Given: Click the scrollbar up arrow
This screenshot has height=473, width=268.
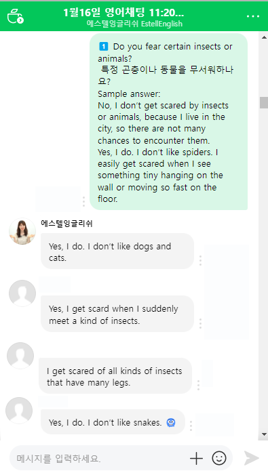Looking at the screenshot, I should (x=264, y=37).
